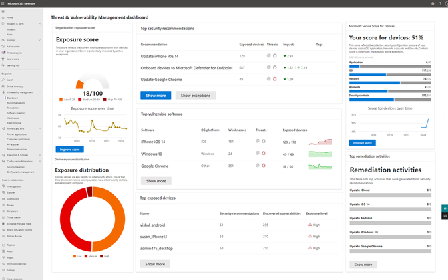Click the Vulnerability management icon
Viewport: 448px width, 280px height.
[3, 92]
